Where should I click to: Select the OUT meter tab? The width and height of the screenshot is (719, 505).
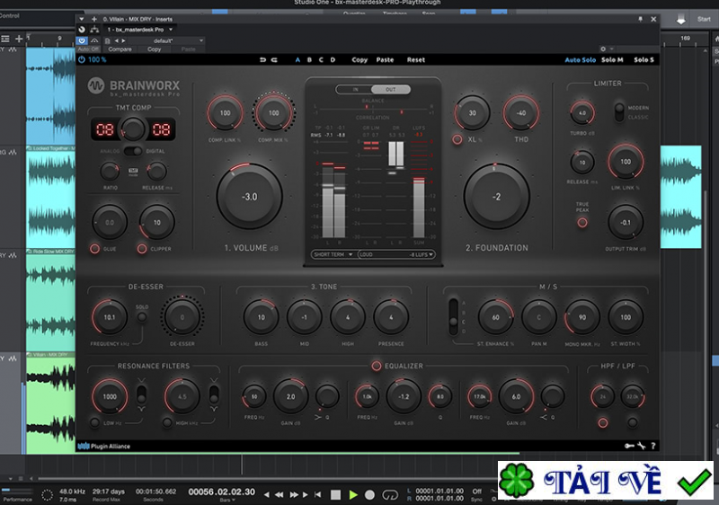(391, 90)
